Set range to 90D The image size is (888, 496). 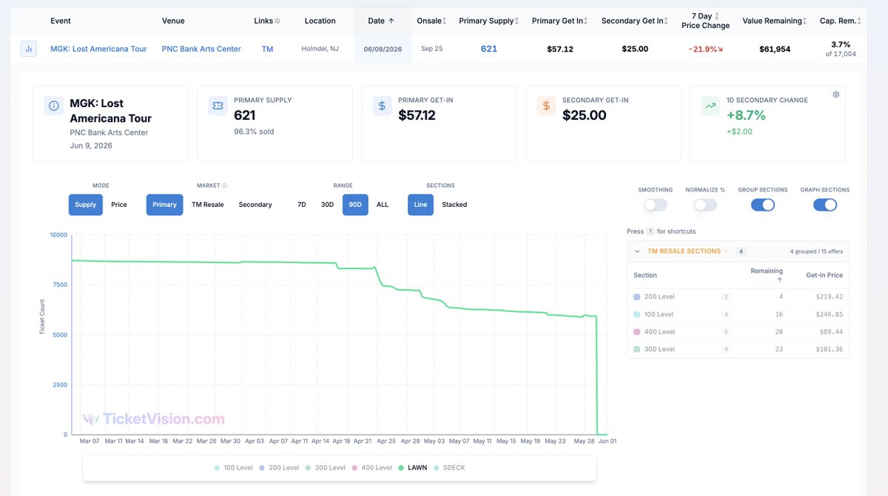tap(355, 205)
